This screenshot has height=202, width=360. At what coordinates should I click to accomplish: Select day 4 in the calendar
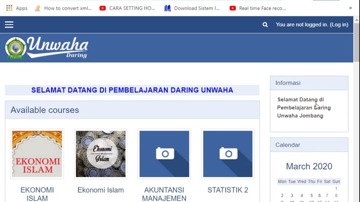[x=301, y=196]
